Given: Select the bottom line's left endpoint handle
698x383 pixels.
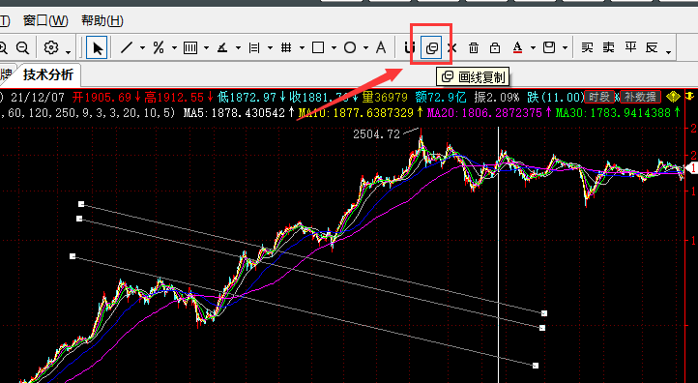Looking at the screenshot, I should (73, 256).
